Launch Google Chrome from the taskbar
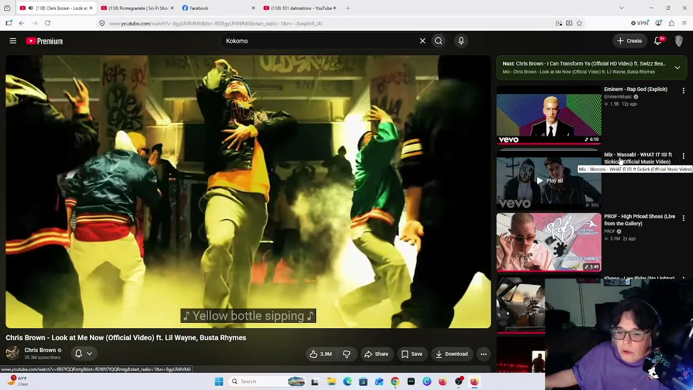This screenshot has width=693, height=390. (395, 381)
